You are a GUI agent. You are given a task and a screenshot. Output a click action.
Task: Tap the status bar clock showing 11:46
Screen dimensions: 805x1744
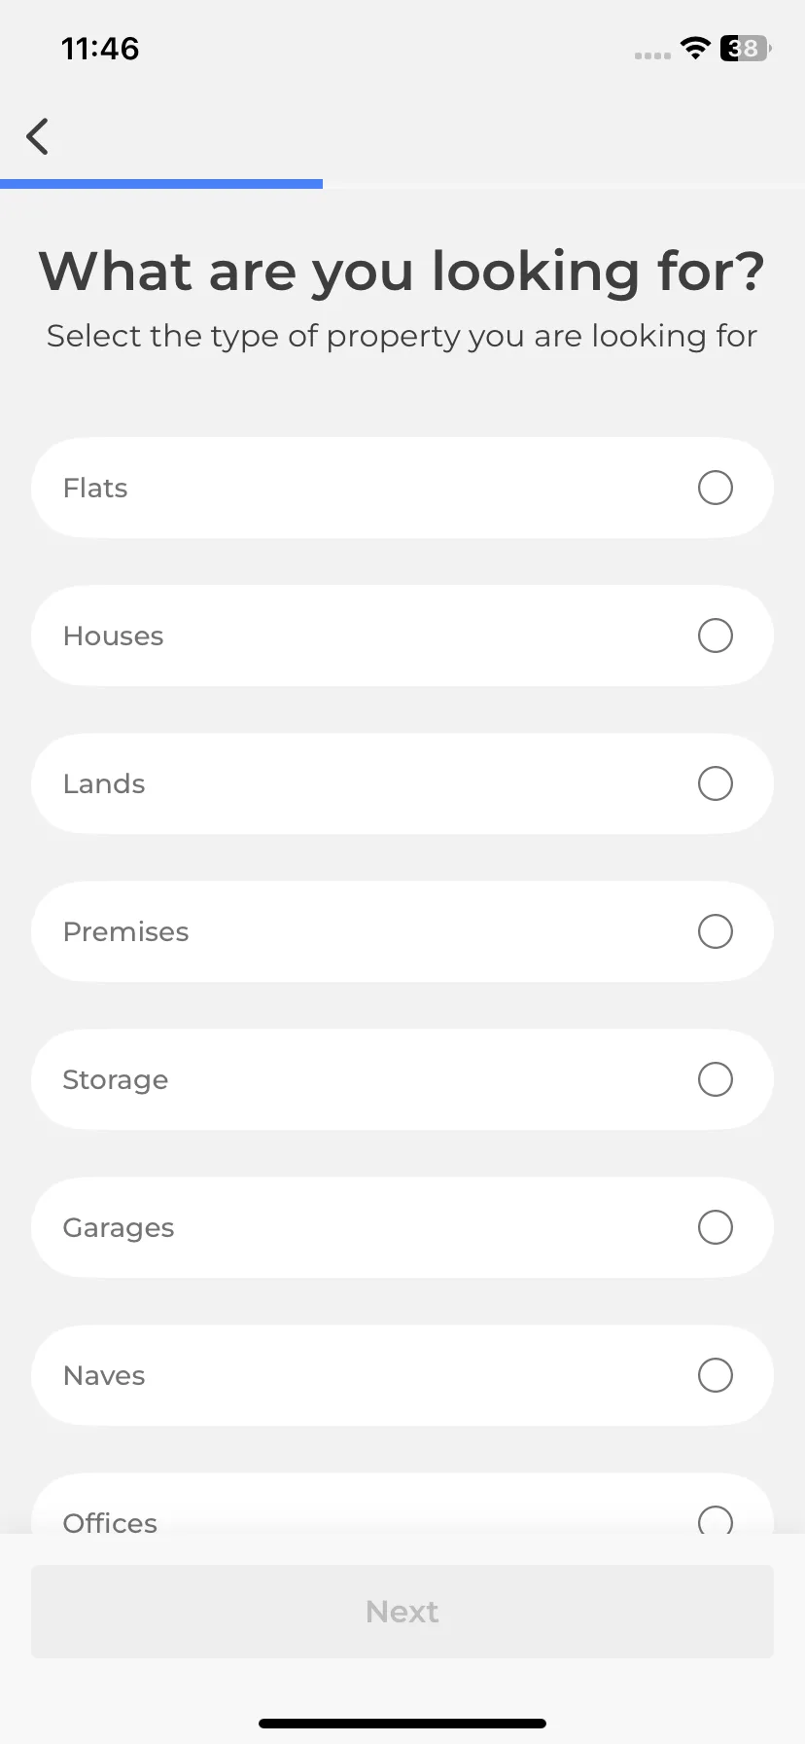(100, 48)
